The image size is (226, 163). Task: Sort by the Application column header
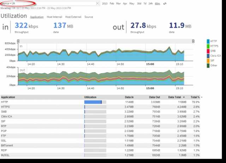(8, 97)
